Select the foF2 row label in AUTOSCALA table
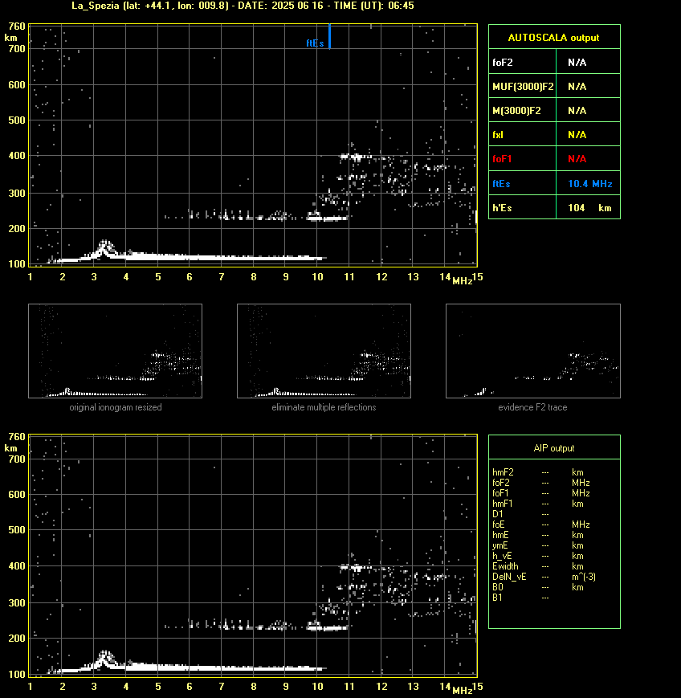The height and width of the screenshot is (698, 681). pyautogui.click(x=503, y=63)
